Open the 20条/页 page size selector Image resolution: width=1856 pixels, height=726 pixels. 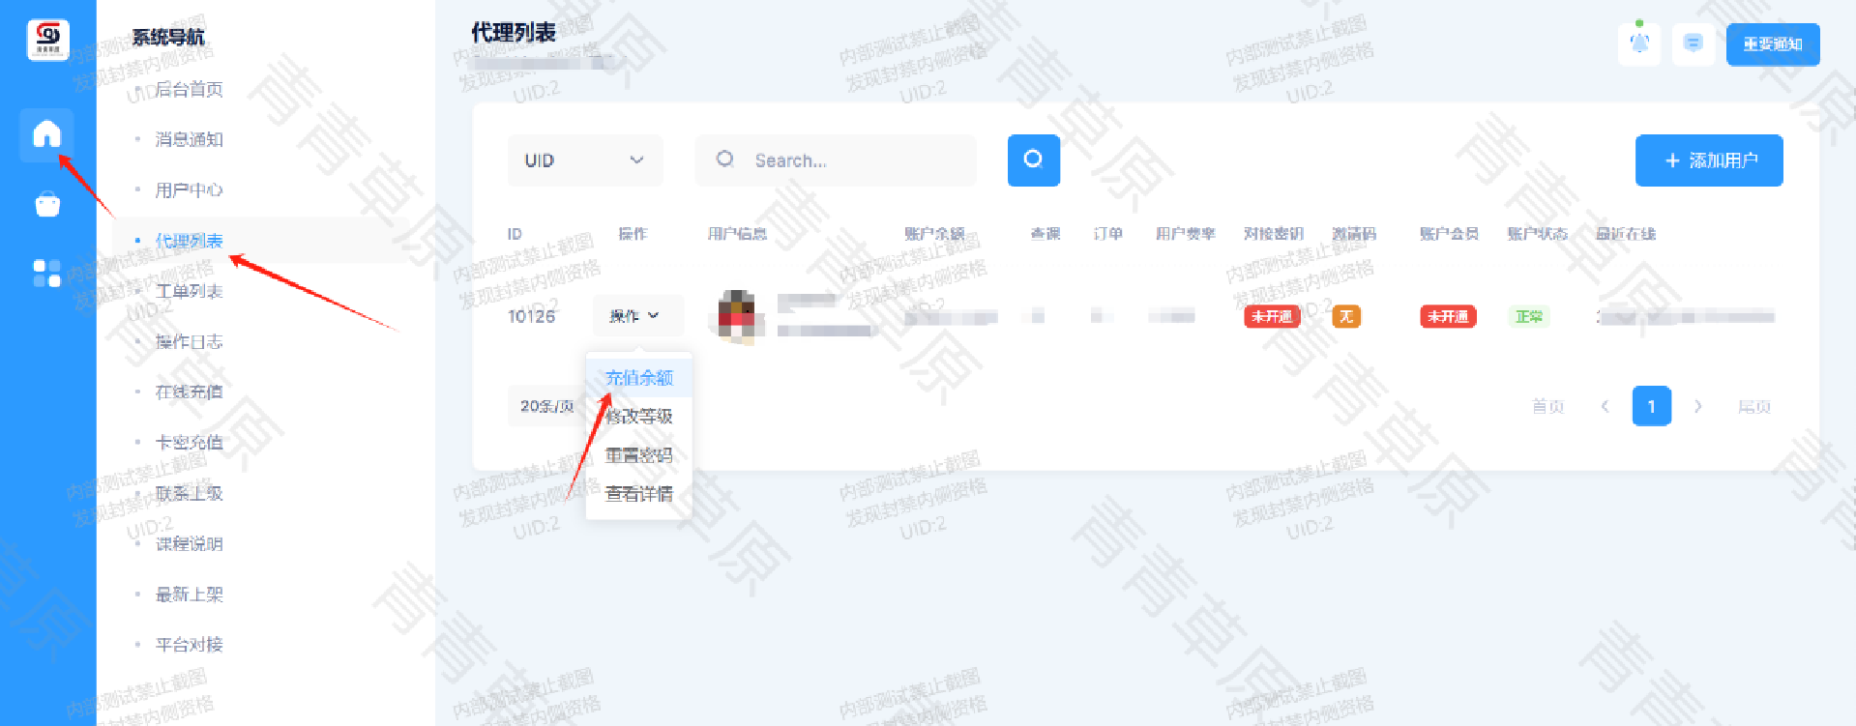[x=546, y=407]
